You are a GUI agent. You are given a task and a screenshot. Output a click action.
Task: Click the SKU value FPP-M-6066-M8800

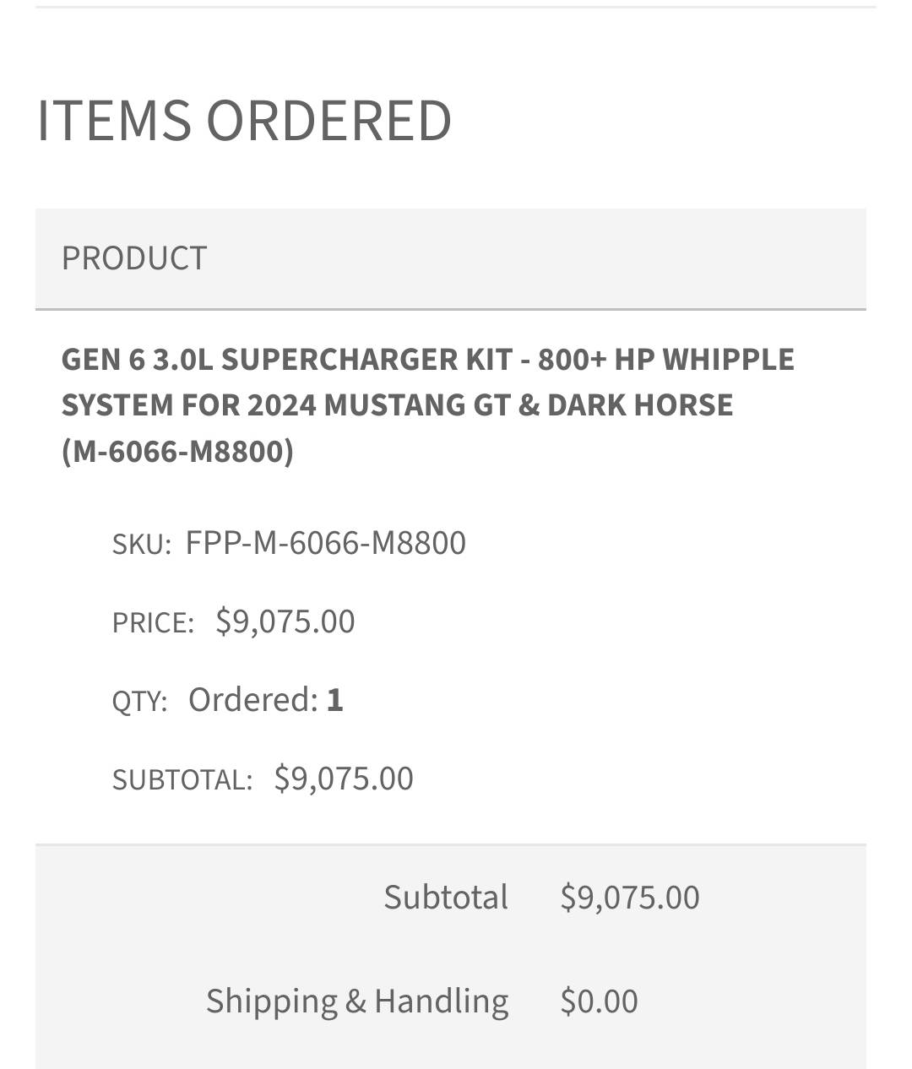click(x=326, y=543)
